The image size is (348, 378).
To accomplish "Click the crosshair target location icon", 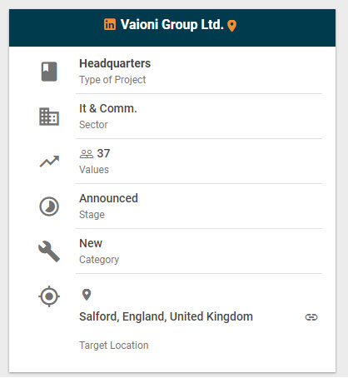I will [49, 296].
